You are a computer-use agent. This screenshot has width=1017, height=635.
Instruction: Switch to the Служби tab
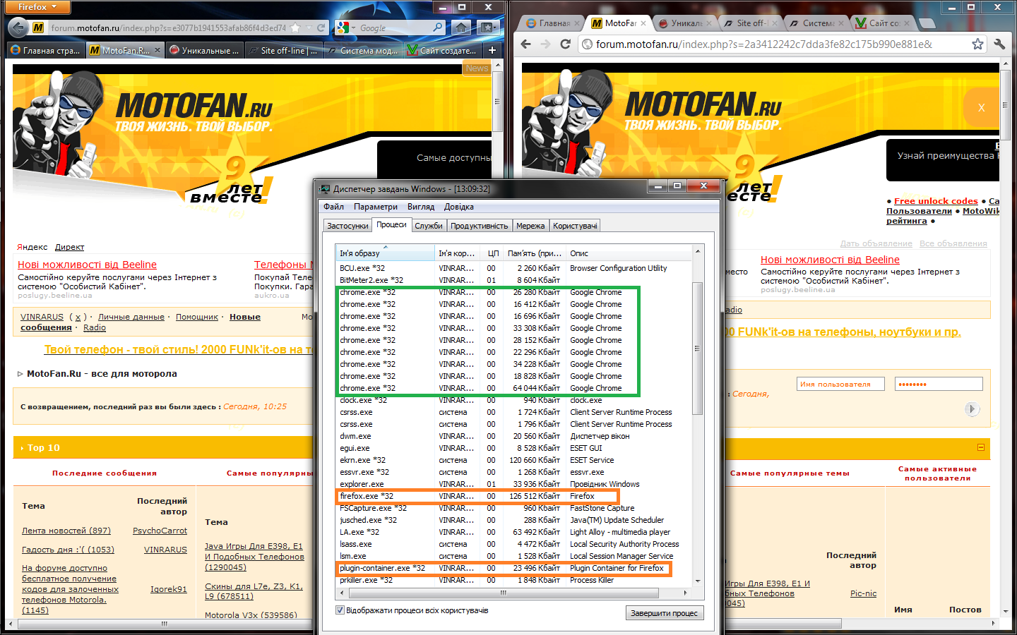pyautogui.click(x=429, y=226)
